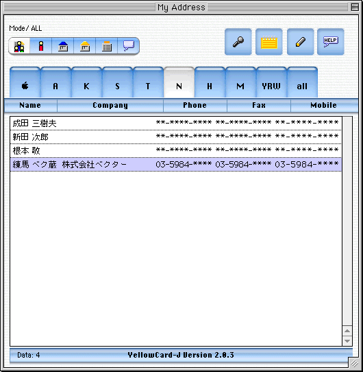Viewport: 363px width, 372px height.
Task: Select the office building mode icon
Action: click(x=107, y=46)
